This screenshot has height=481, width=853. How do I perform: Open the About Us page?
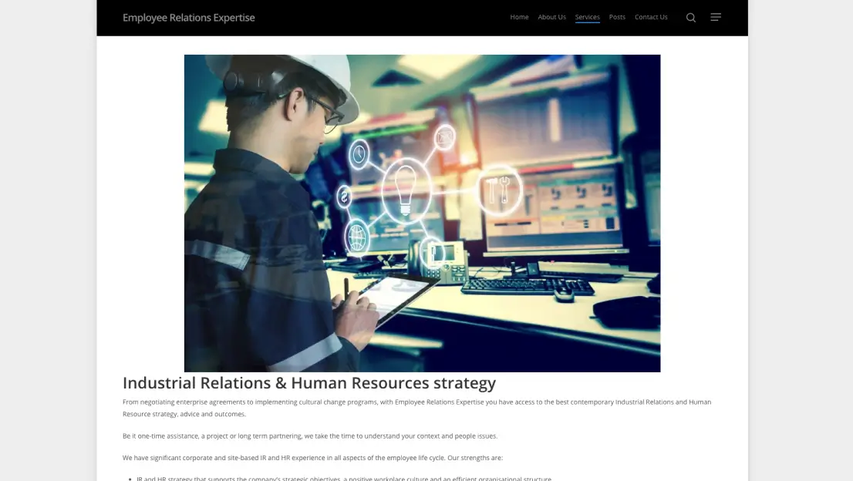point(551,17)
